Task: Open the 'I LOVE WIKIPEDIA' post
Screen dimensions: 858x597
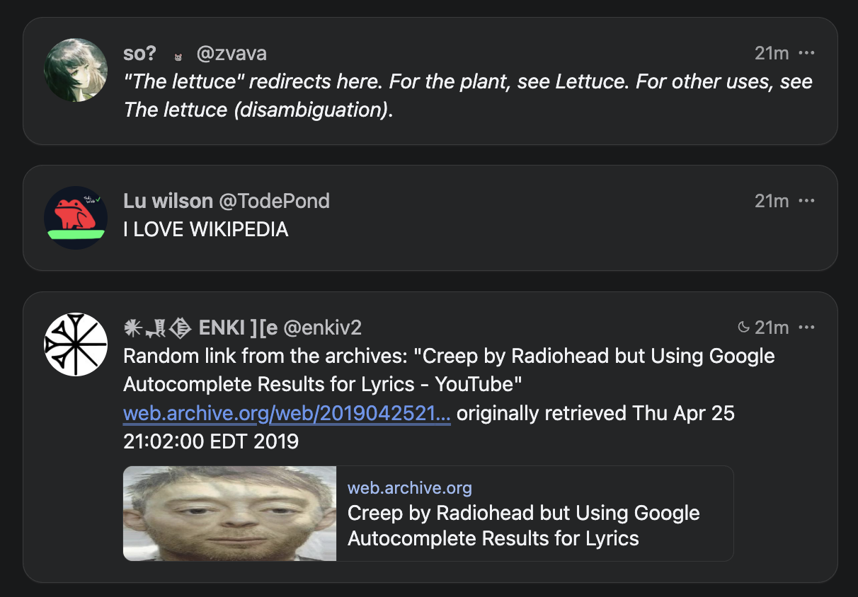Action: click(205, 229)
